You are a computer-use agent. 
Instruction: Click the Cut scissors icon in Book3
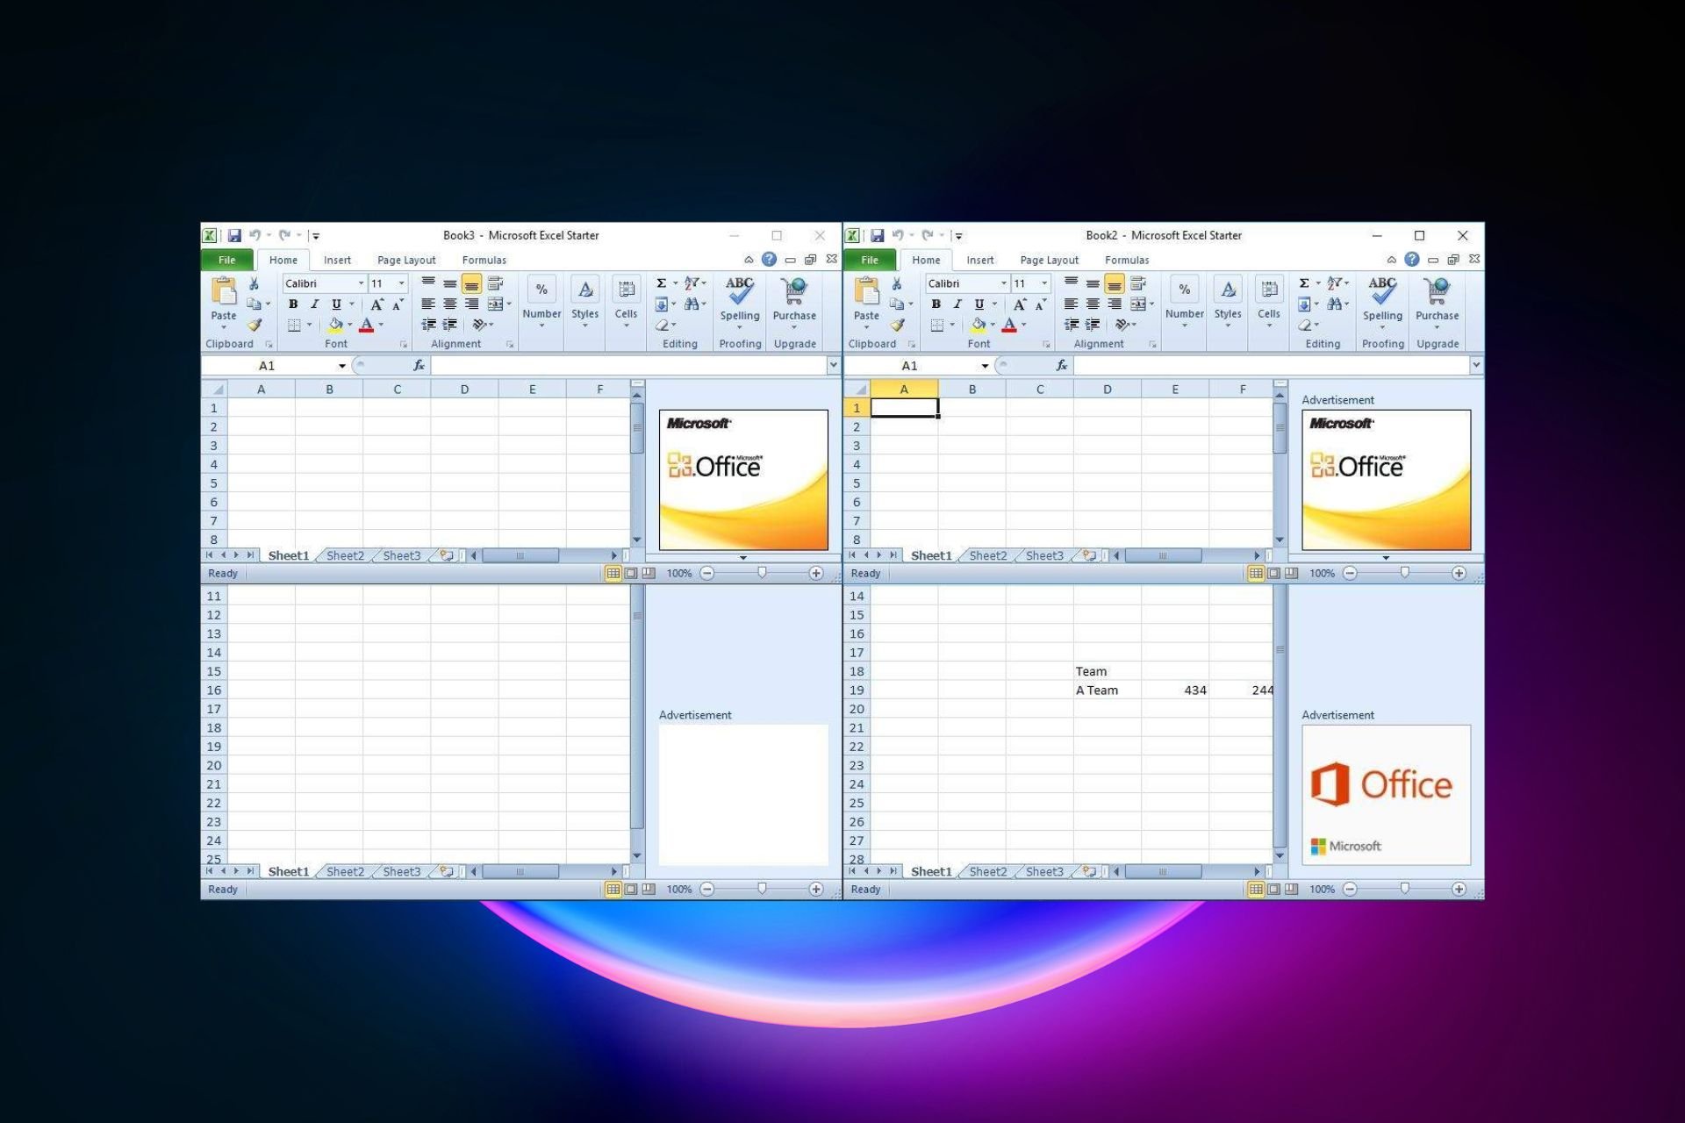[254, 283]
